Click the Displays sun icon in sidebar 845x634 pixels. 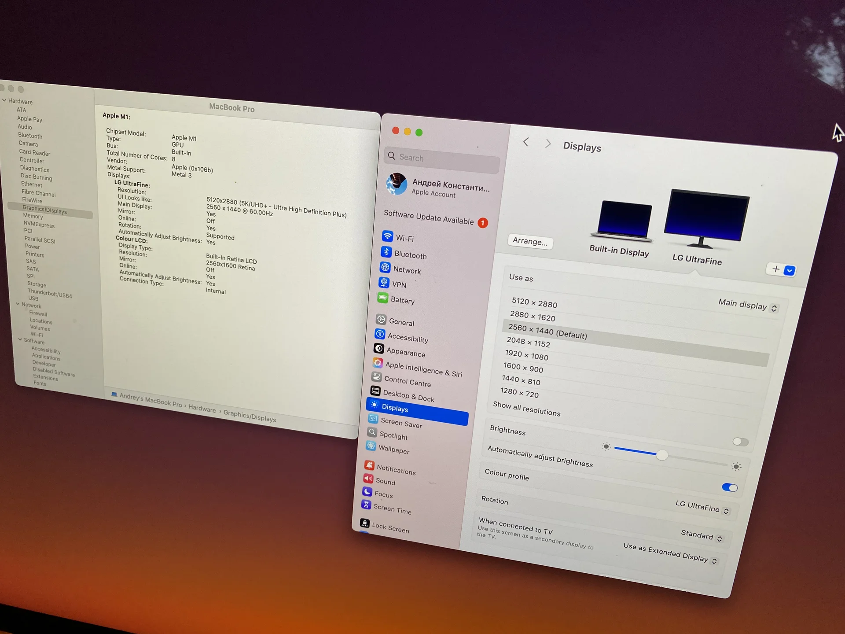(x=374, y=405)
